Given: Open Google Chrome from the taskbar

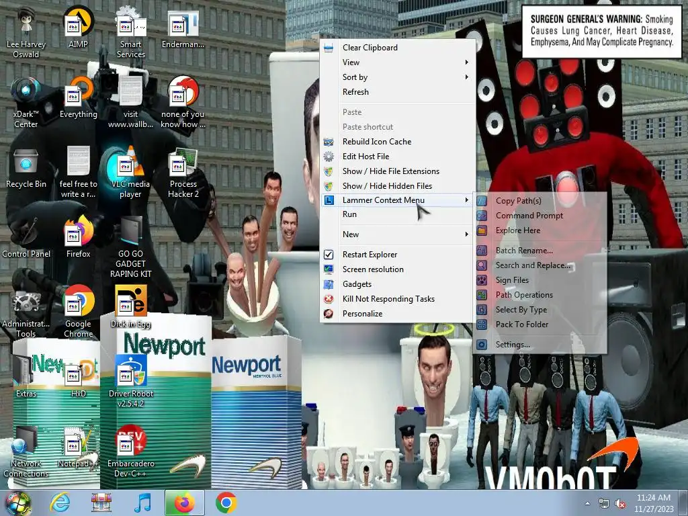Looking at the screenshot, I should click(x=226, y=503).
